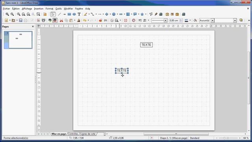Click the Zoom Out magnifier icon
The image size is (252, 142).
click(x=12, y=14)
